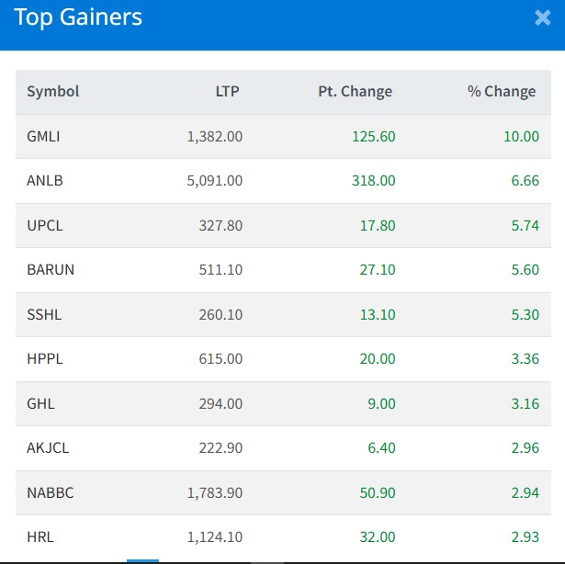
Task: Click GMLI's 10.00 percent change
Action: 521,136
